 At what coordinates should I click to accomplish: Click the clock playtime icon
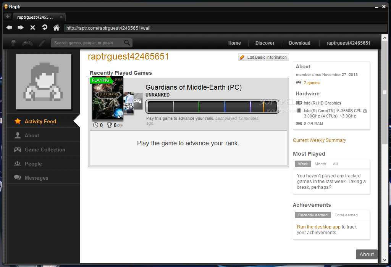click(95, 125)
